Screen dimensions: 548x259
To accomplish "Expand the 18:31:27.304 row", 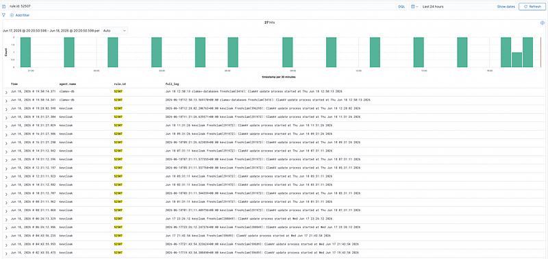I will [6, 117].
